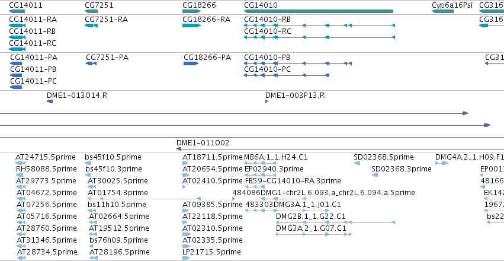
Task: Click the CG14010-RC transcript label
Action: tap(268, 31)
